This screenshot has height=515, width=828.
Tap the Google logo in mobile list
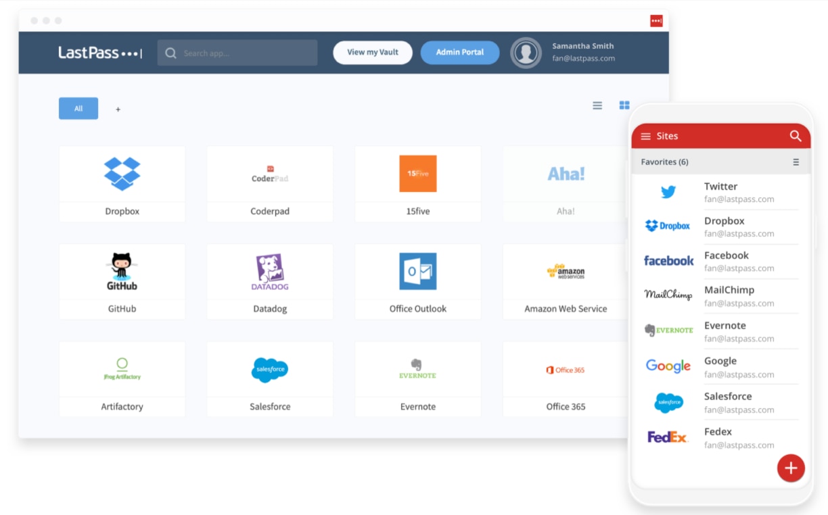(668, 366)
